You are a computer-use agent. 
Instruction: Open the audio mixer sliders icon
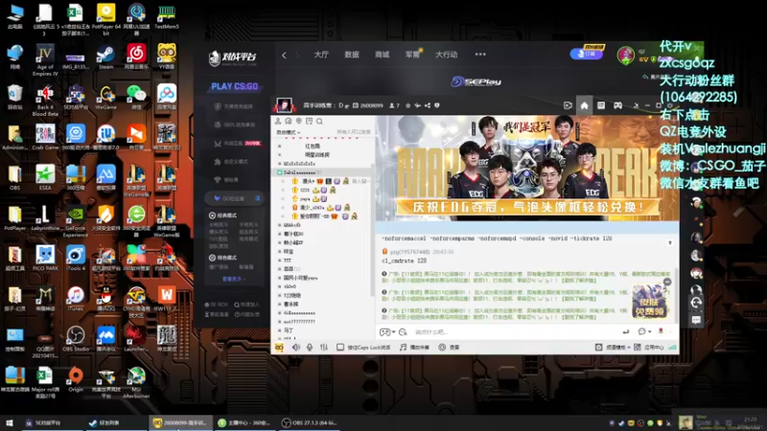[x=324, y=347]
